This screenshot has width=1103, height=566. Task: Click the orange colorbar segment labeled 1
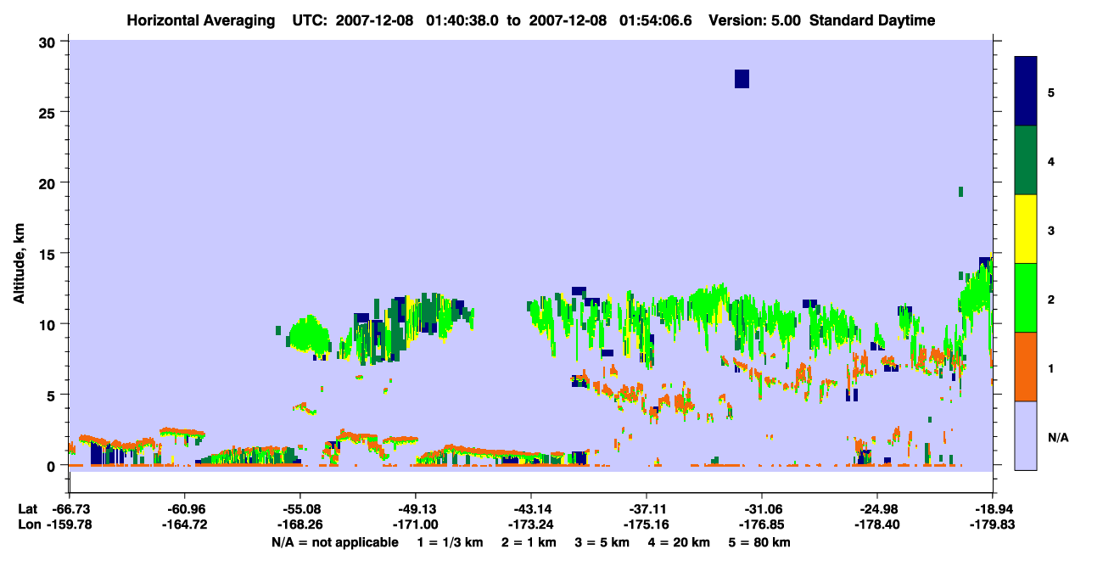point(1026,367)
